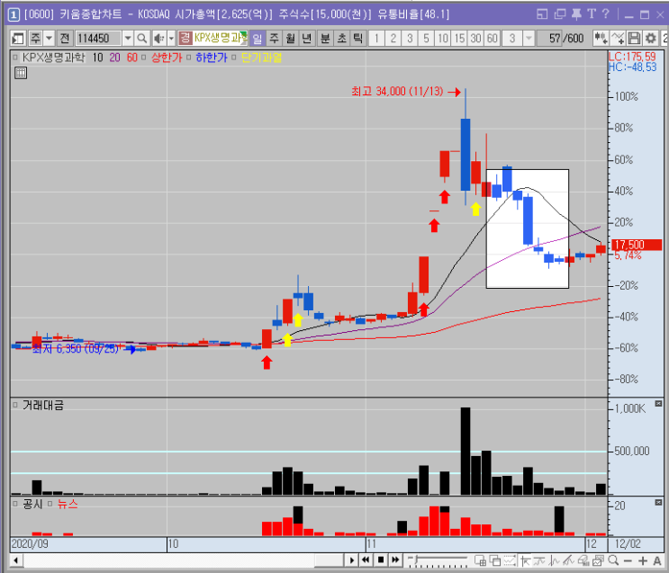Toggle the 단기과열 indicator checkbox
The width and height of the screenshot is (669, 573).
(234, 58)
